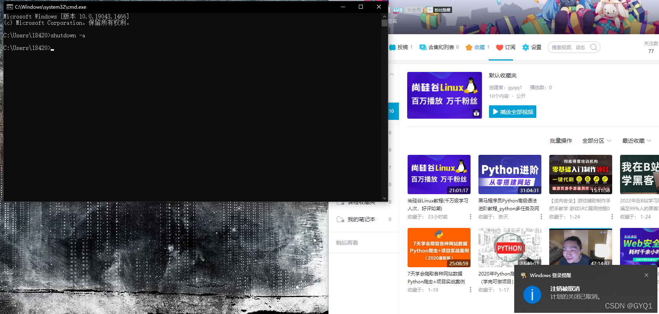Viewport: 659px width, 314px height.
Task: Click the red 订阅 heart icon
Action: tap(499, 47)
